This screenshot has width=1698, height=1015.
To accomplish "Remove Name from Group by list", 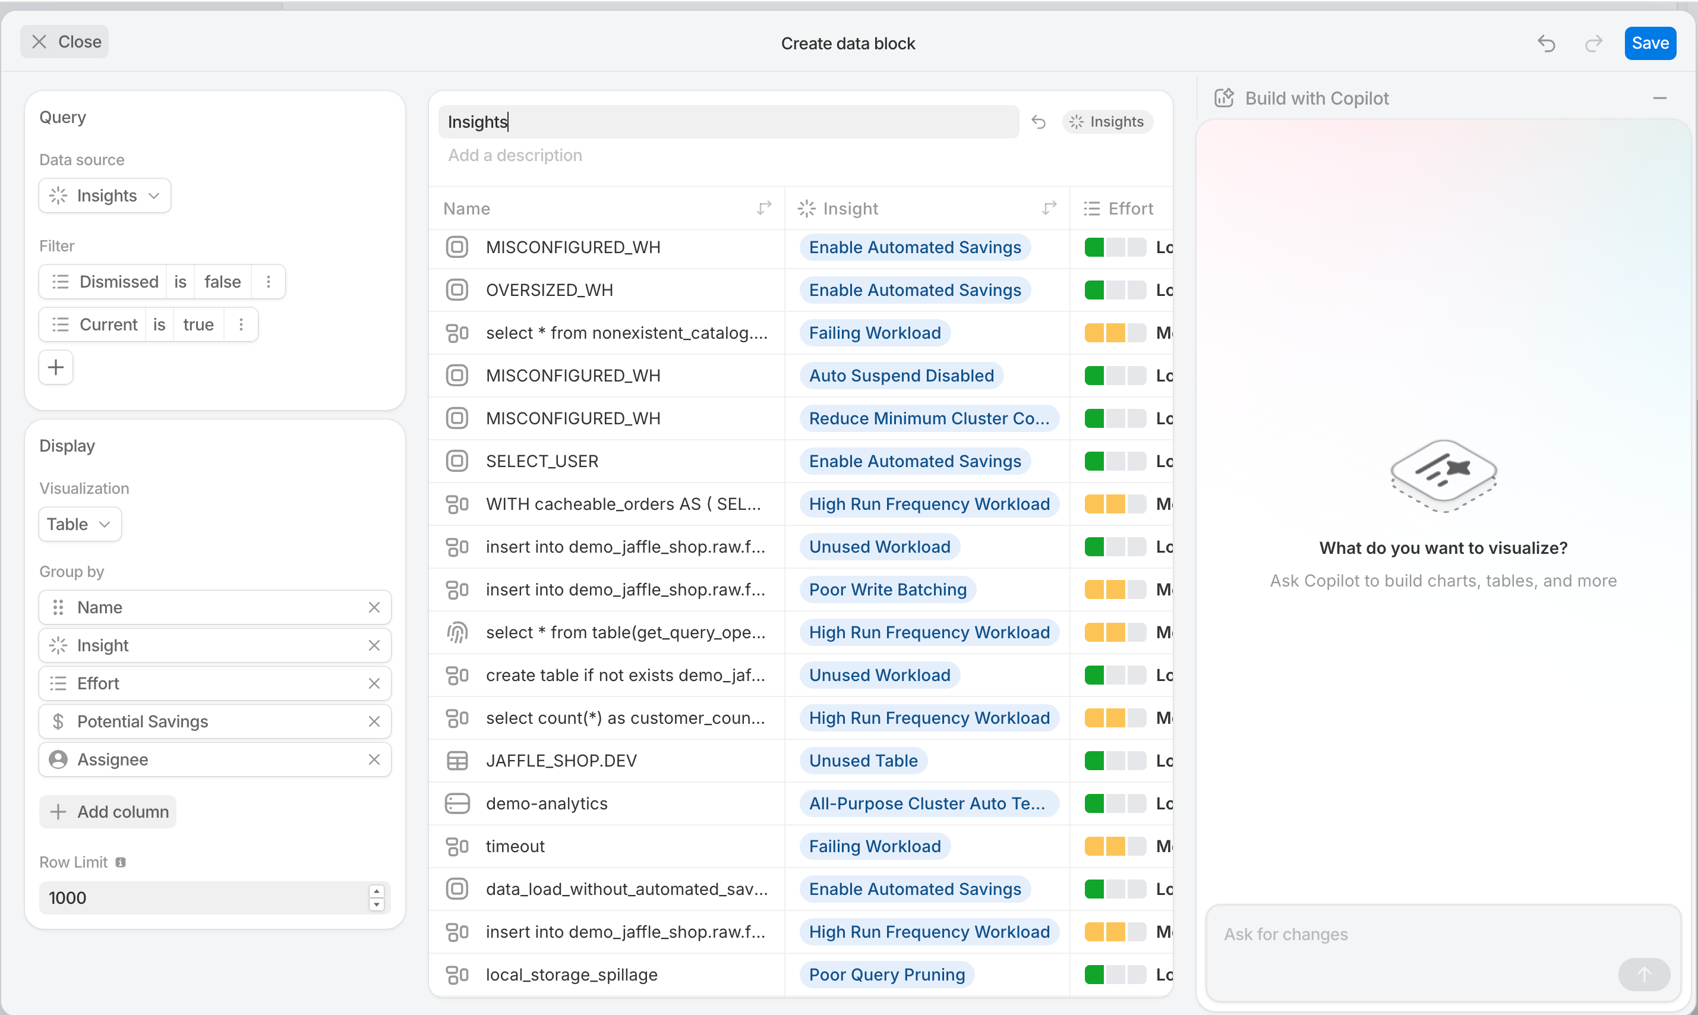I will pyautogui.click(x=374, y=607).
